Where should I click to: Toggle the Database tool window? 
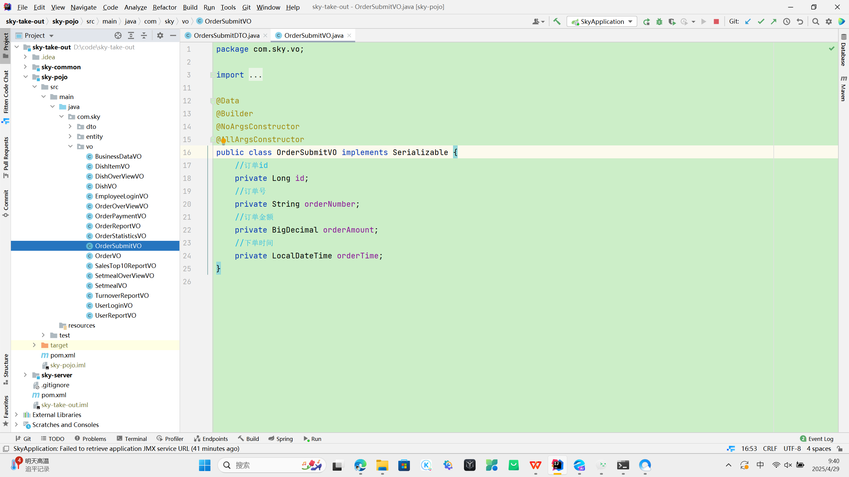coord(844,50)
